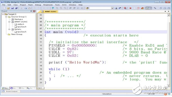Insert a breakpoint with the red dot icon
Image resolution: width=172 pixels, height=97 pixels.
130,8
